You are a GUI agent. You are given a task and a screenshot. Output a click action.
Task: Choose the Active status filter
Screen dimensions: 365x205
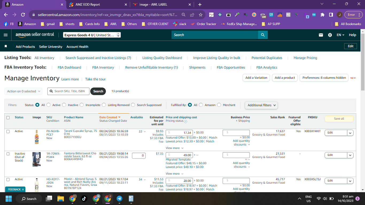49,105
